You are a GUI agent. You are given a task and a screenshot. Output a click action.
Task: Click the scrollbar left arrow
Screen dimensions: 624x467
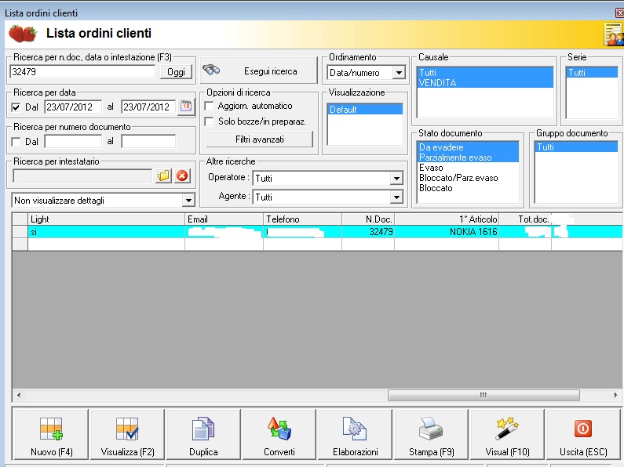coord(19,395)
